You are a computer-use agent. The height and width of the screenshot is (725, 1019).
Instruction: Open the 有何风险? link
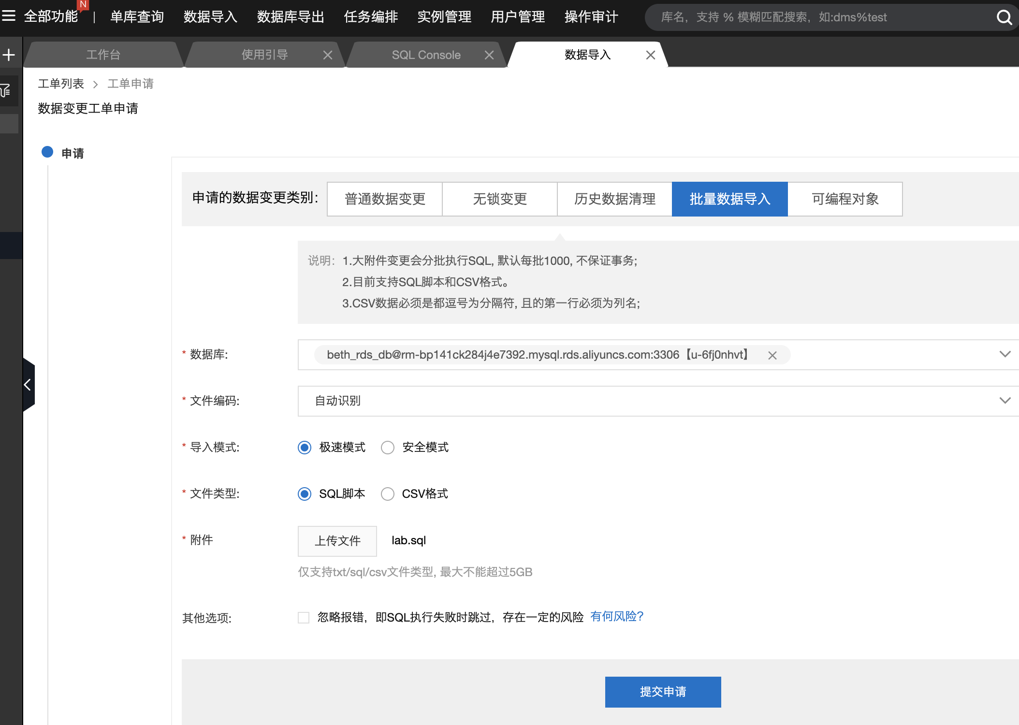(617, 617)
